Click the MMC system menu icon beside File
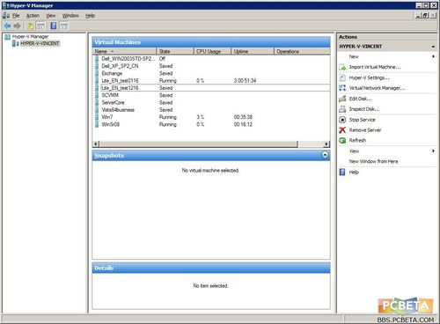This screenshot has width=440, height=324. (x=6, y=16)
